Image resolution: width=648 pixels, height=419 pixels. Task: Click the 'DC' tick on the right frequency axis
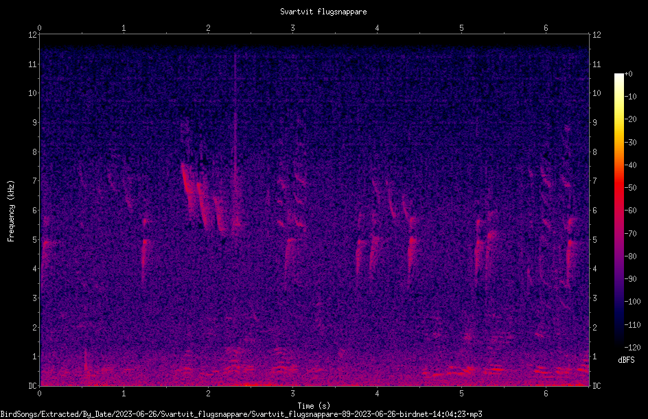click(x=597, y=386)
